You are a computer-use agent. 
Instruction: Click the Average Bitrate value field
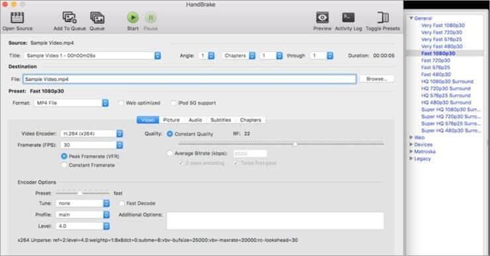pos(250,154)
